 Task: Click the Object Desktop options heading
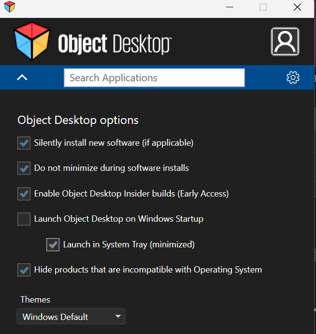78,121
